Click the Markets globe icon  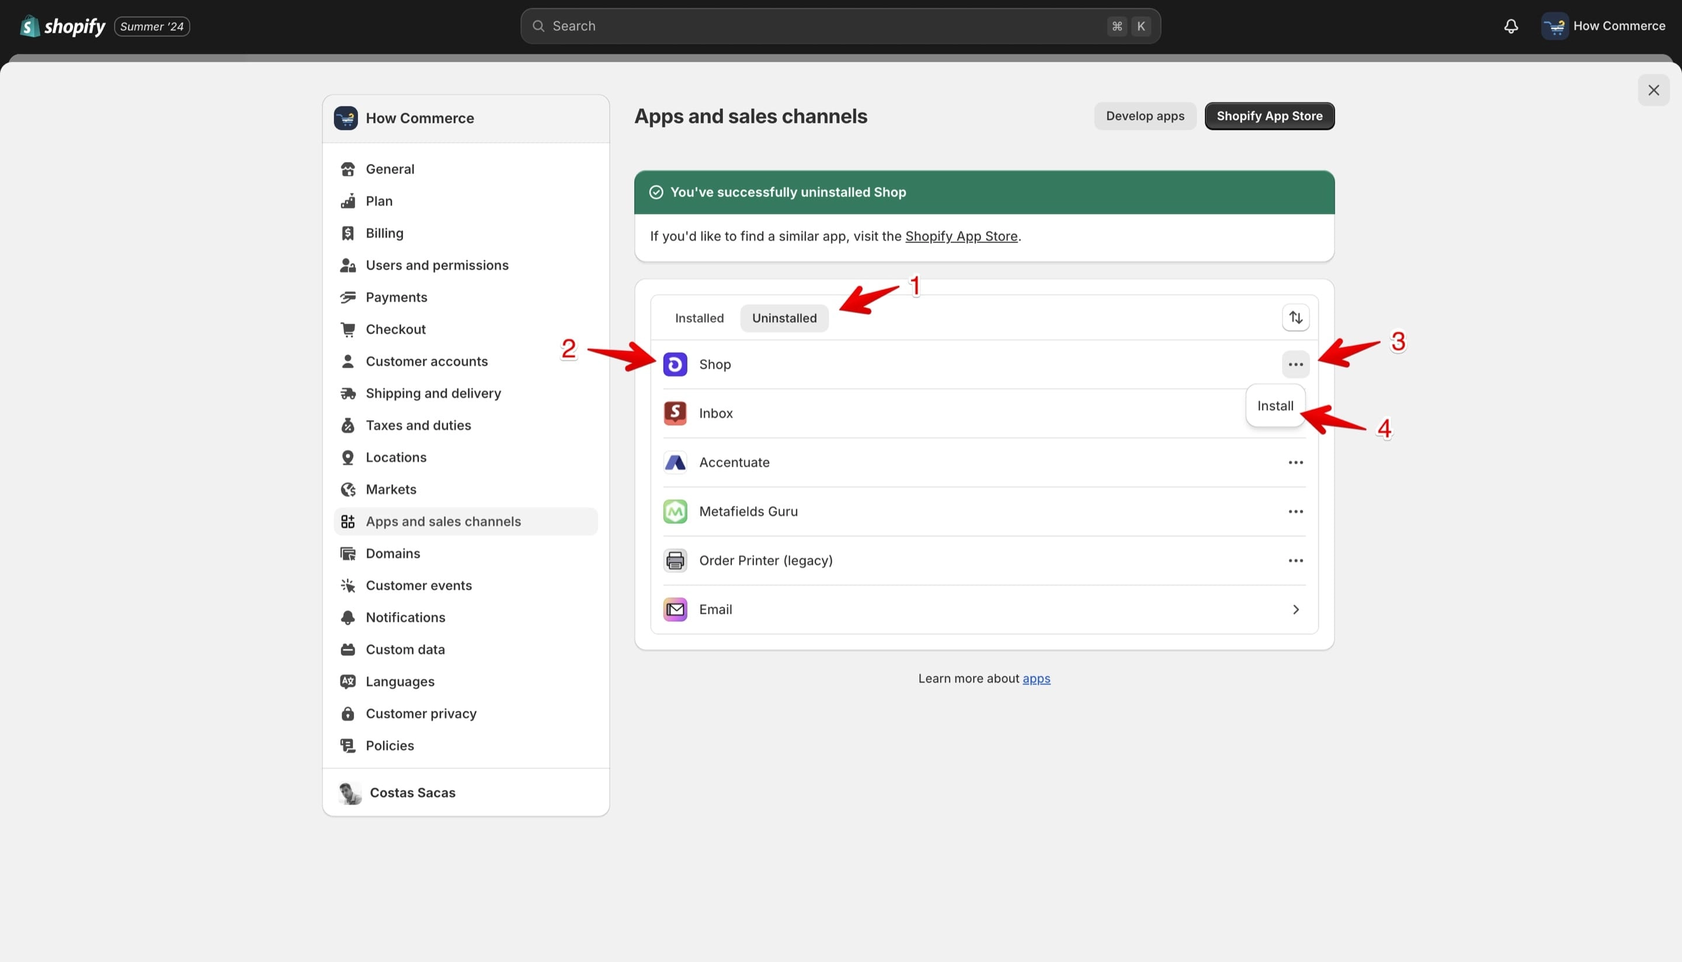coord(347,489)
